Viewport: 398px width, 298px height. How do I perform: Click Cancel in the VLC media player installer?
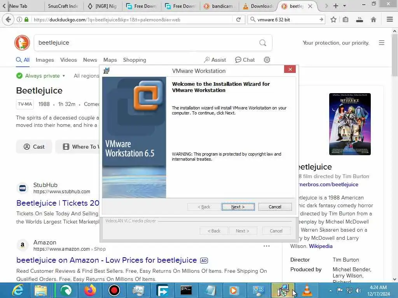click(276, 231)
